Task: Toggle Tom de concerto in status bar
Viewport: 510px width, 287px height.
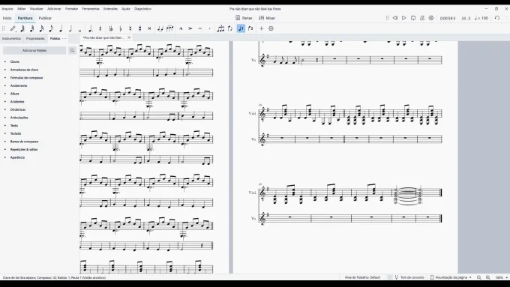Action: [409, 277]
